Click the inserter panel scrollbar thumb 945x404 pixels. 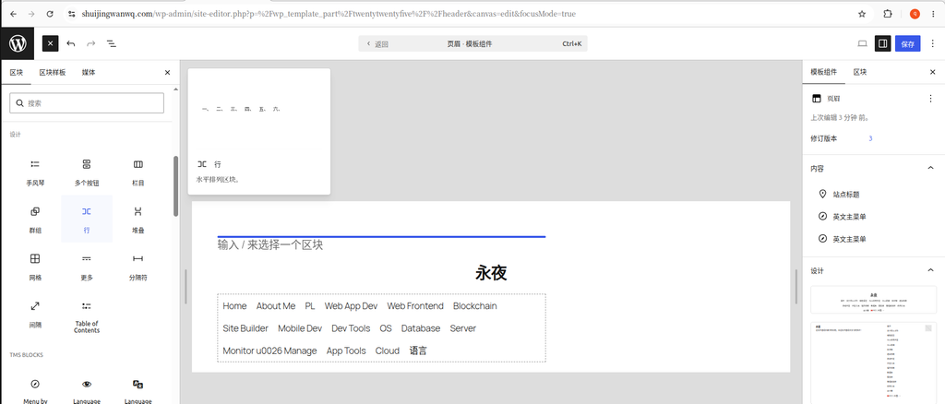pyautogui.click(x=176, y=186)
